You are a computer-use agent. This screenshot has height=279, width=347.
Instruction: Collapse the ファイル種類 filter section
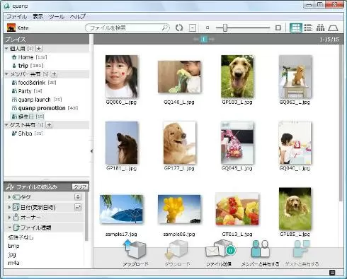click(x=9, y=227)
